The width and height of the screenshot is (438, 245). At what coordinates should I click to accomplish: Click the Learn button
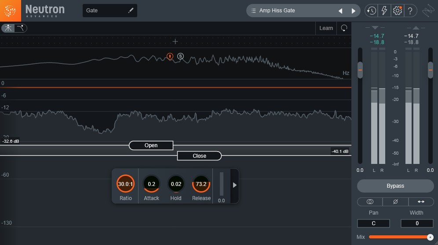pyautogui.click(x=326, y=28)
